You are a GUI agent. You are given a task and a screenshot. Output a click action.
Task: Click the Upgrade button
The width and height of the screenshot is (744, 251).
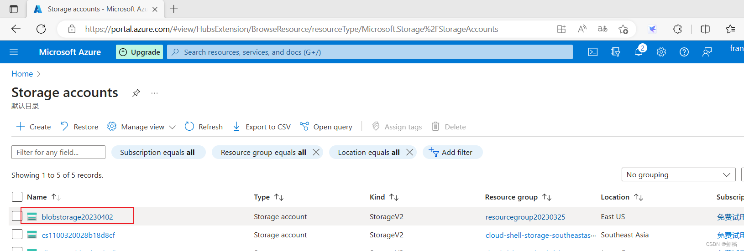[x=140, y=52]
